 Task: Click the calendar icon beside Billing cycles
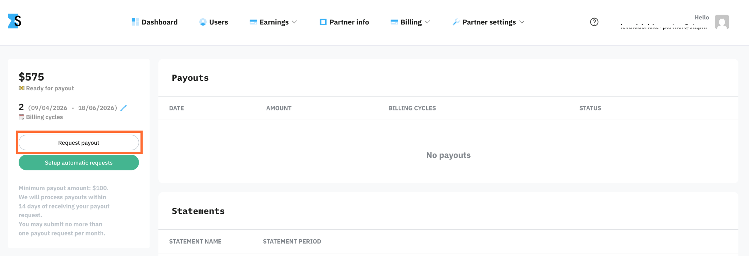pyautogui.click(x=22, y=117)
